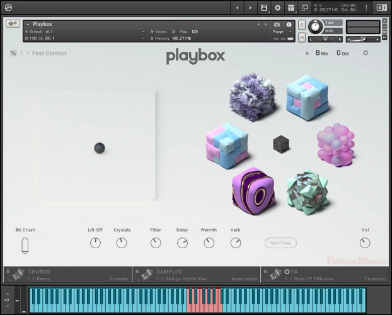
Task: Click the central black dice to randomize
Action: [x=281, y=144]
